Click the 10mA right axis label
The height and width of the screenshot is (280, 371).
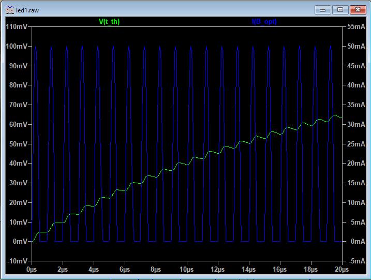click(356, 202)
